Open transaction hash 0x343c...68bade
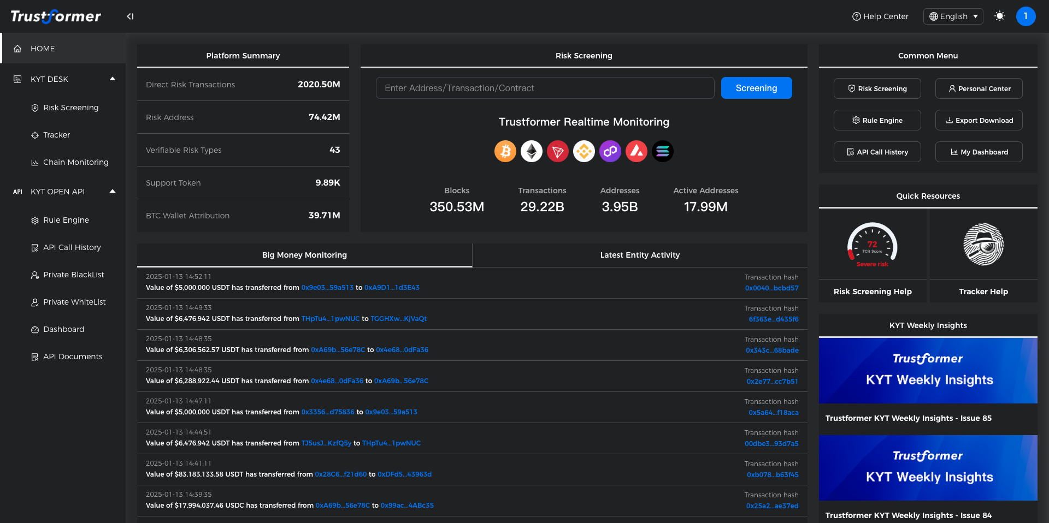 click(x=772, y=350)
